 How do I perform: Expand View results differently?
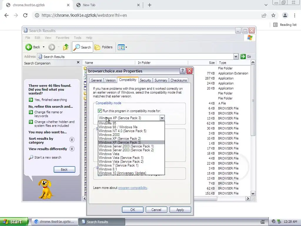[x=72, y=149]
